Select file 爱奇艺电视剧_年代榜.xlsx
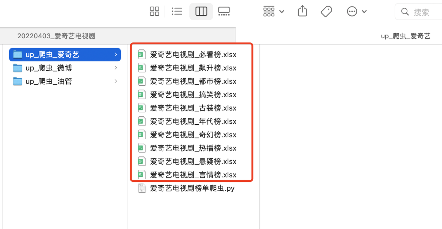442x229 pixels. tap(193, 121)
